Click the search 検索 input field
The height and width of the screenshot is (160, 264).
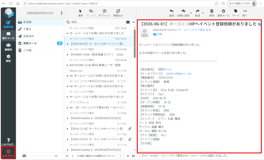coord(98,22)
